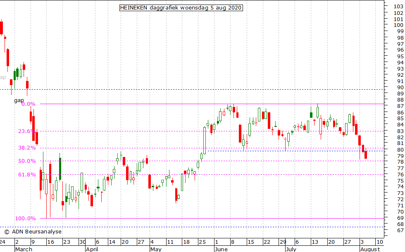Click price axis value "67"

(x=400, y=231)
